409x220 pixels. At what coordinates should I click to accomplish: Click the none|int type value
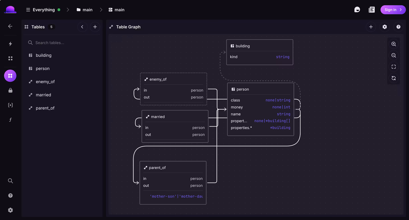281,107
